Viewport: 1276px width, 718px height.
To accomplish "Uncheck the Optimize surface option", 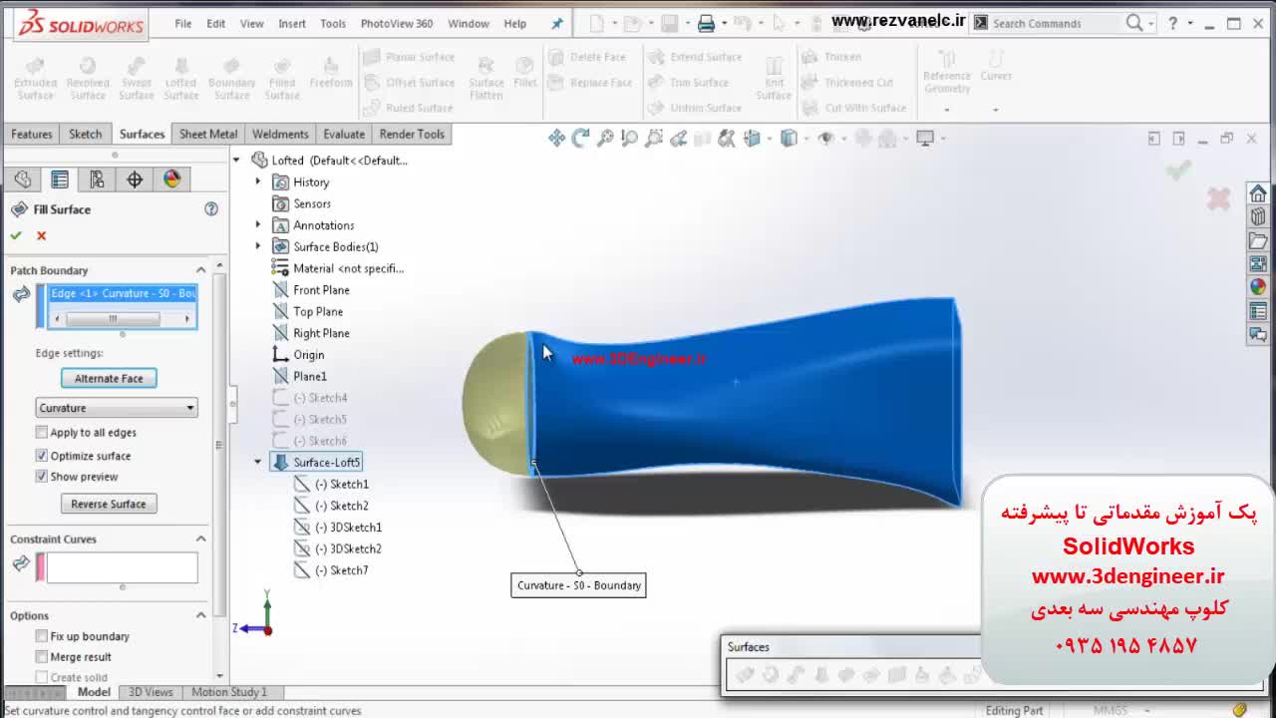I will (x=42, y=456).
